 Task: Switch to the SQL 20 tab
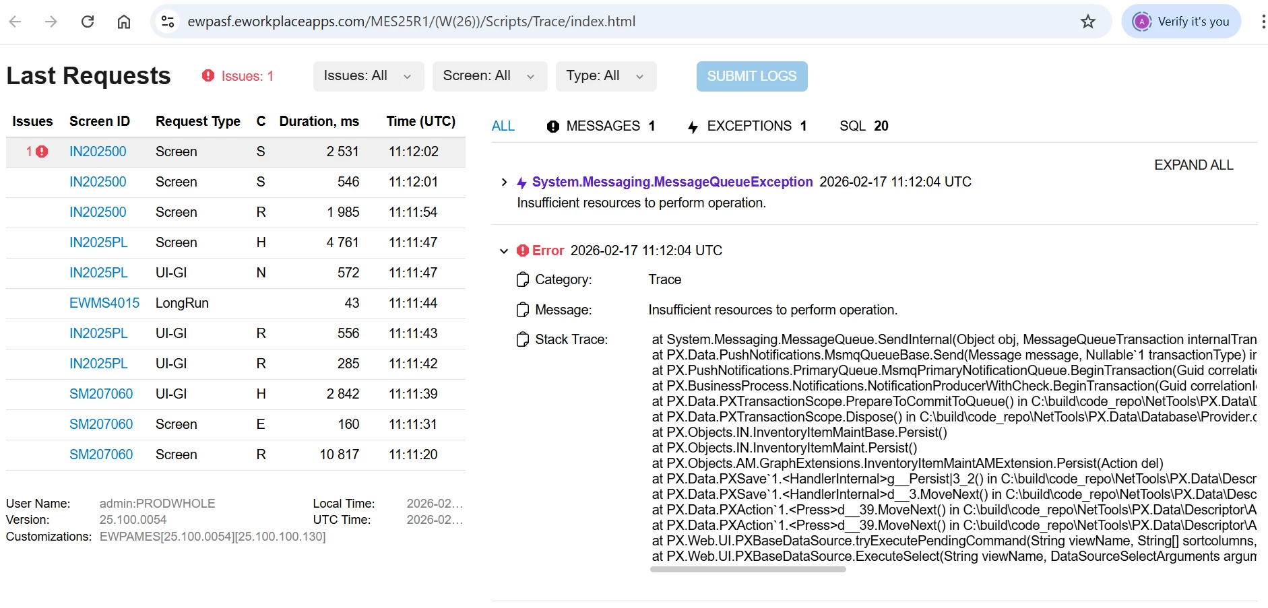click(864, 126)
